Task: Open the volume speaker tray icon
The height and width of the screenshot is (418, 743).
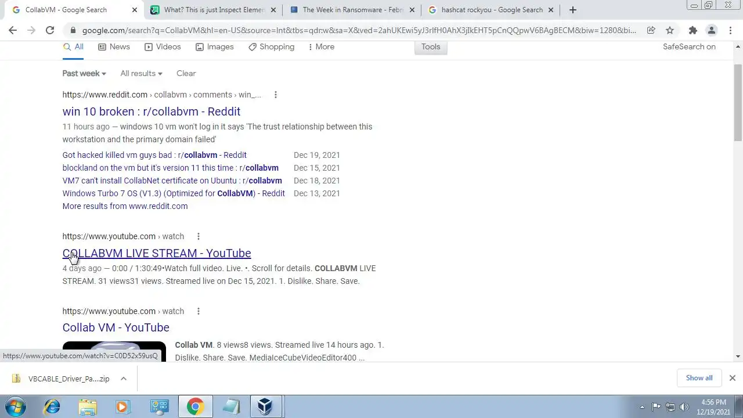Action: coord(684,407)
